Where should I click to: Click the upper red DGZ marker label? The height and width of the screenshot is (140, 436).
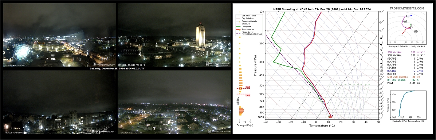(248, 87)
